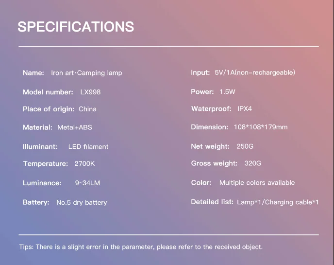The width and height of the screenshot is (334, 265).
Task: Click the Iron art Camping lamp text
Action: [x=86, y=73]
